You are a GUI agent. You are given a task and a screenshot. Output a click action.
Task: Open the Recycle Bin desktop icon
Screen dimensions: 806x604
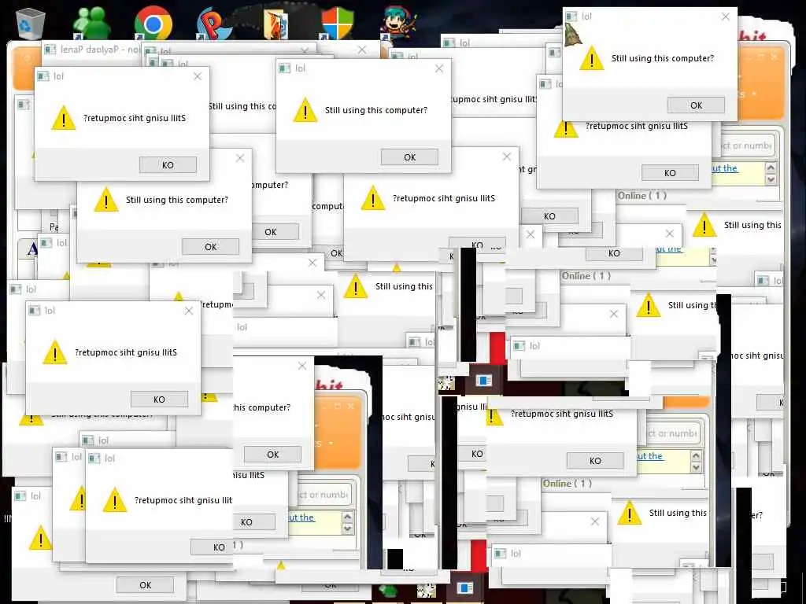[31, 23]
